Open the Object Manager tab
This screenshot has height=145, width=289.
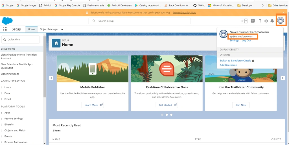pos(49,29)
